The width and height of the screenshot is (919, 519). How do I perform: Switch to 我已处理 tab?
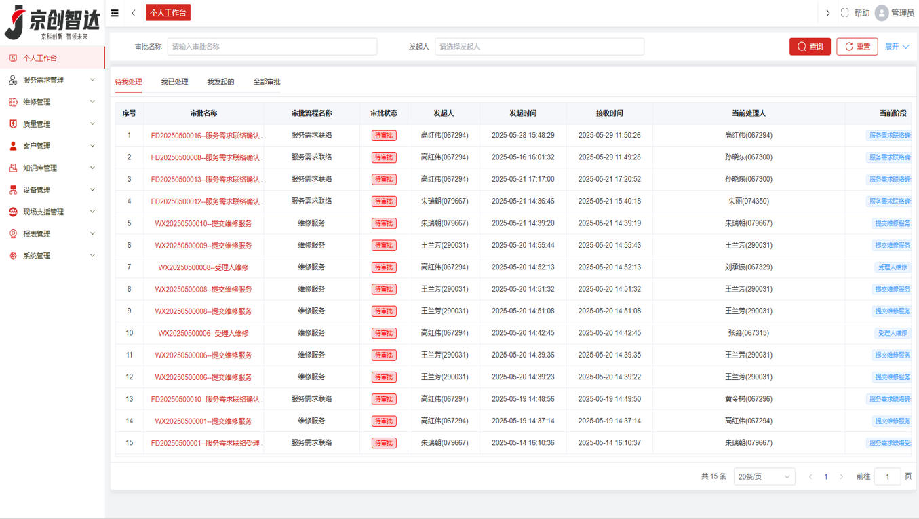[174, 82]
